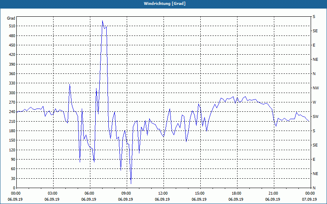The image size is (327, 204).
Task: Pick the 18:00 time label
Action: coord(237,193)
